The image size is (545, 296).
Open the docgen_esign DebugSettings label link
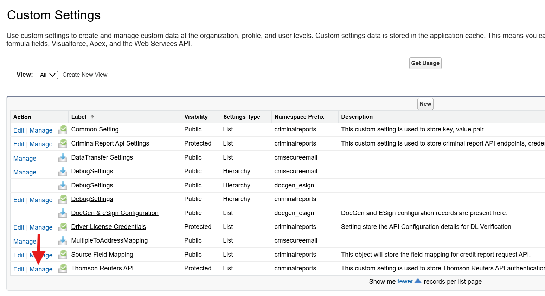(x=92, y=185)
